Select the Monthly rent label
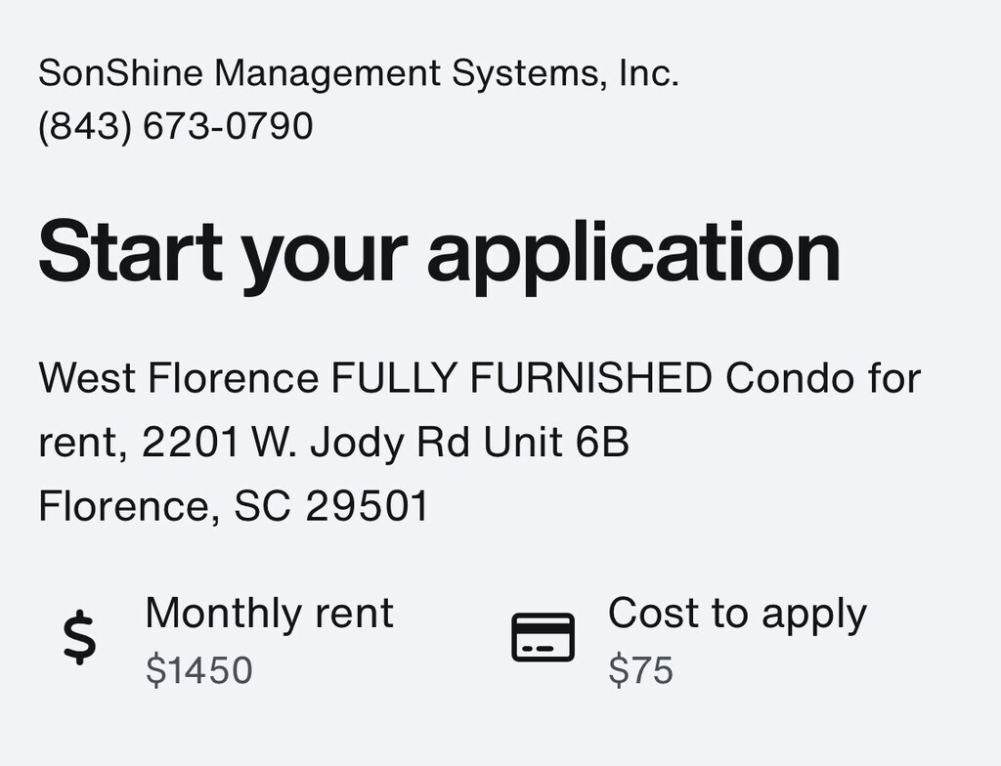Image resolution: width=1001 pixels, height=766 pixels. tap(269, 614)
